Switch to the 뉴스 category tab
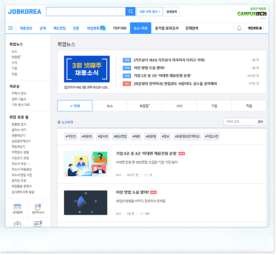The height and width of the screenshot is (255, 277). coord(110,106)
